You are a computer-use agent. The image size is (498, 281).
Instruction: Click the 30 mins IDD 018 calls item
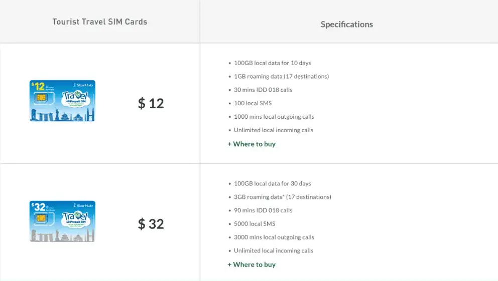pyautogui.click(x=263, y=90)
